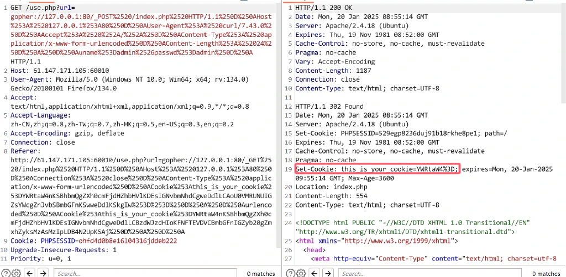566x277 pixels.
Task: Click the "<html xmlns=" tag line
Action: coord(377,241)
